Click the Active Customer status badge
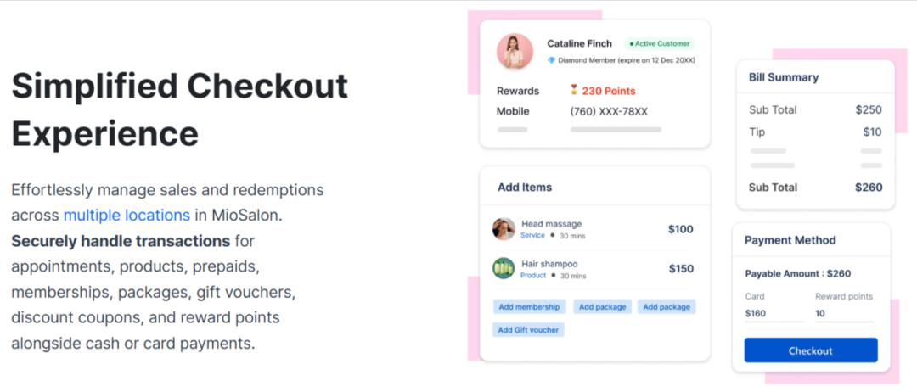 (x=660, y=43)
